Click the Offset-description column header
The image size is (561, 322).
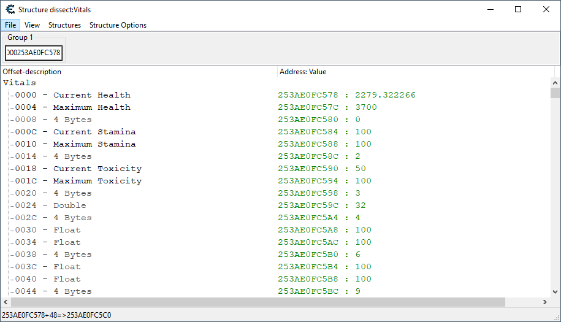coord(139,72)
